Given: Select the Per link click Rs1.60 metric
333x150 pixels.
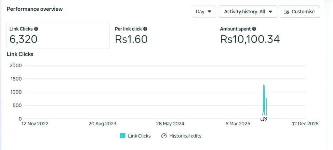Looking at the screenshot, I should [131, 35].
